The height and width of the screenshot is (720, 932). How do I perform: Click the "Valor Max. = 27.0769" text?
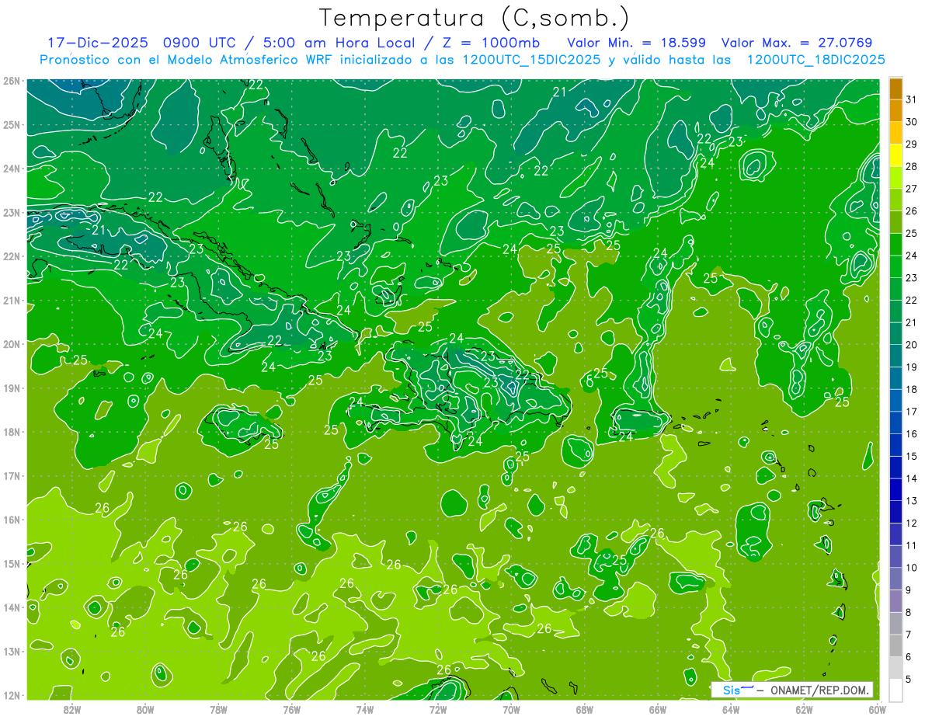(x=796, y=42)
